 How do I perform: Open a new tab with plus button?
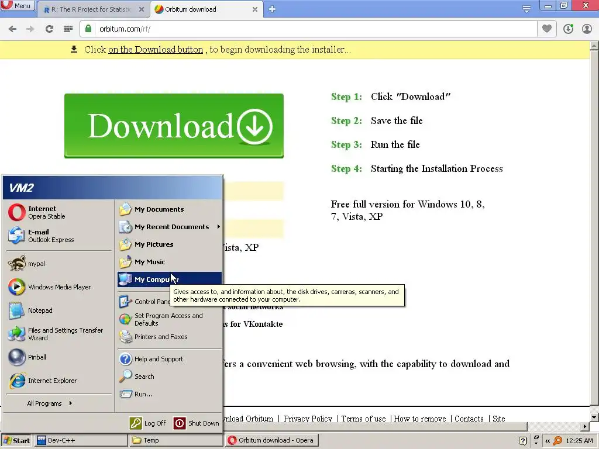point(272,9)
